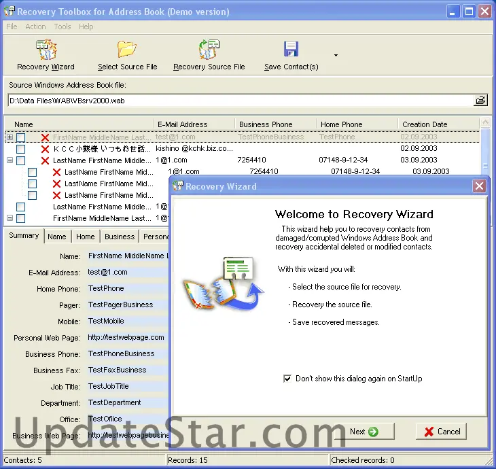The width and height of the screenshot is (496, 469).
Task: Click the app icon in main title bar
Action: coord(10,12)
